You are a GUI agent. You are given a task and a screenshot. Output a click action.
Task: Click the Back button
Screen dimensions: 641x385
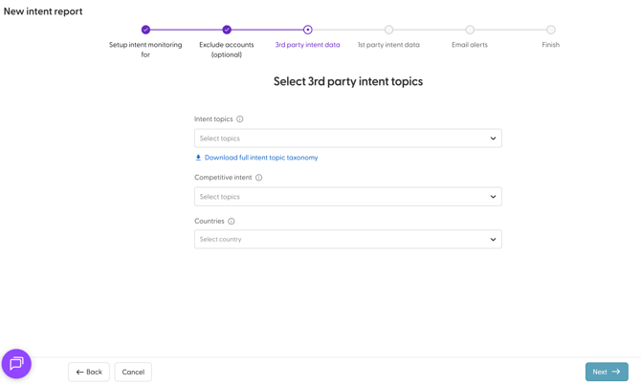click(89, 372)
